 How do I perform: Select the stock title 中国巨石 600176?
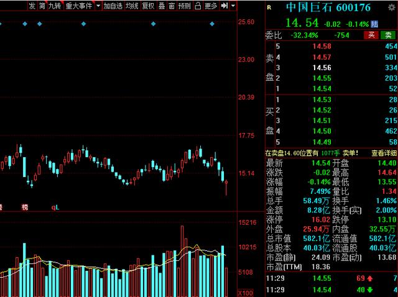click(328, 7)
